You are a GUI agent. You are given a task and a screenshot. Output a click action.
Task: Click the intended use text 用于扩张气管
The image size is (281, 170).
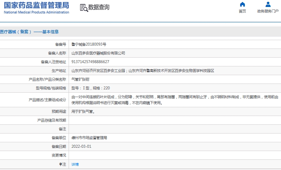(x=83, y=112)
